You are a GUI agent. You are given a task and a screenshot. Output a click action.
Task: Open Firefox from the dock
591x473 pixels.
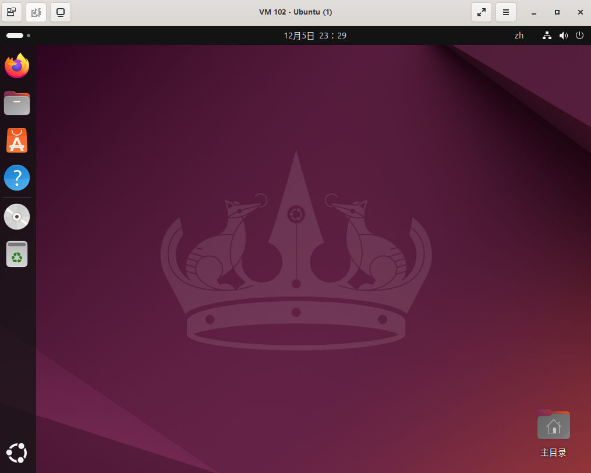pos(16,66)
